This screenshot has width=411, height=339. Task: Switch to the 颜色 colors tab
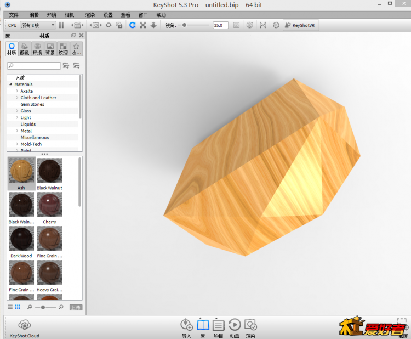pos(24,49)
